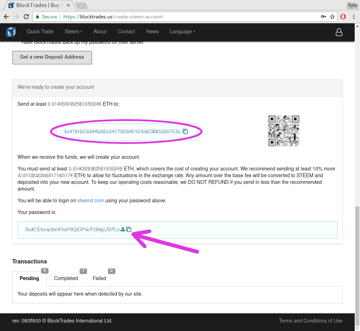This screenshot has height=331, width=360.
Task: Go to the About page
Action: (100, 32)
